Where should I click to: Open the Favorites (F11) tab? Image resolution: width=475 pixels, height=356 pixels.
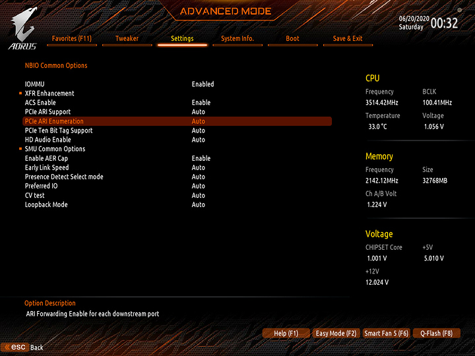(72, 39)
